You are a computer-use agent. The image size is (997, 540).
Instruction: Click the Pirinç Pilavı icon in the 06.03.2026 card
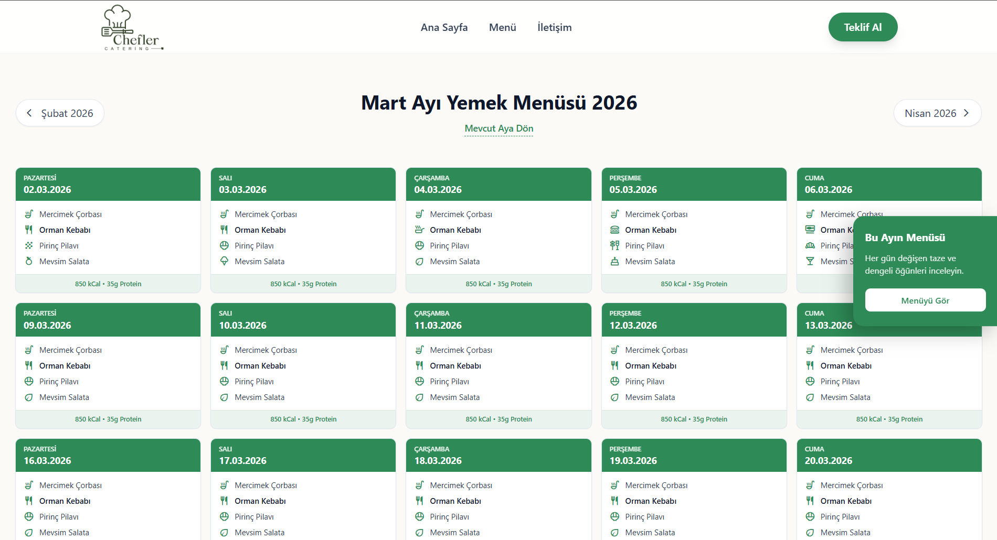coord(810,245)
